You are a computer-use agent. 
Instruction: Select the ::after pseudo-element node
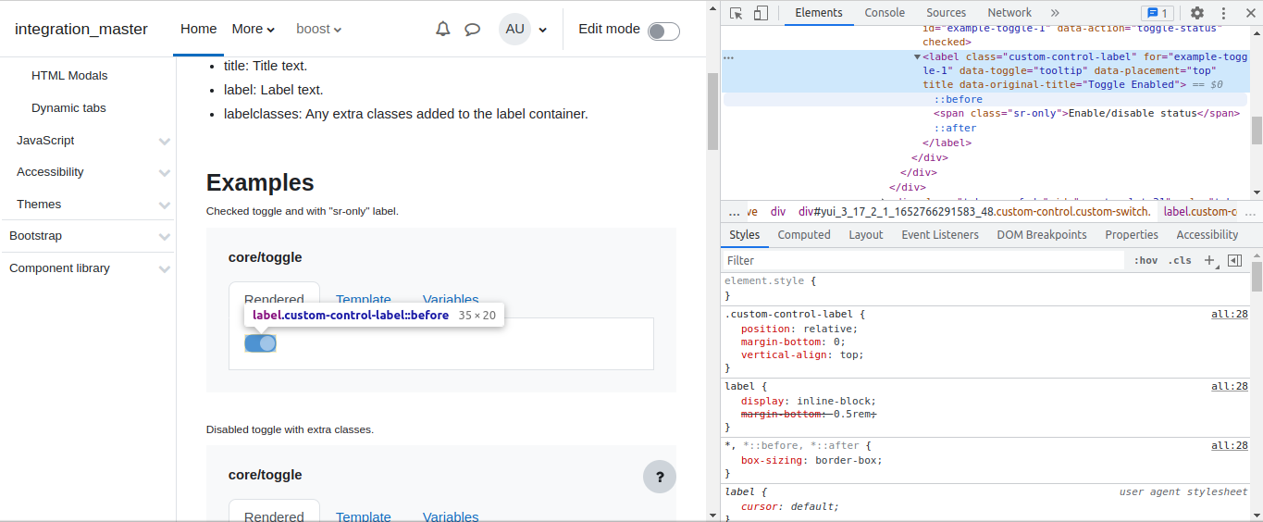[x=955, y=129]
